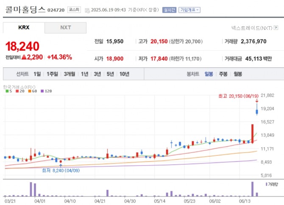Click the 실시간 real-time badge

[x=169, y=10]
